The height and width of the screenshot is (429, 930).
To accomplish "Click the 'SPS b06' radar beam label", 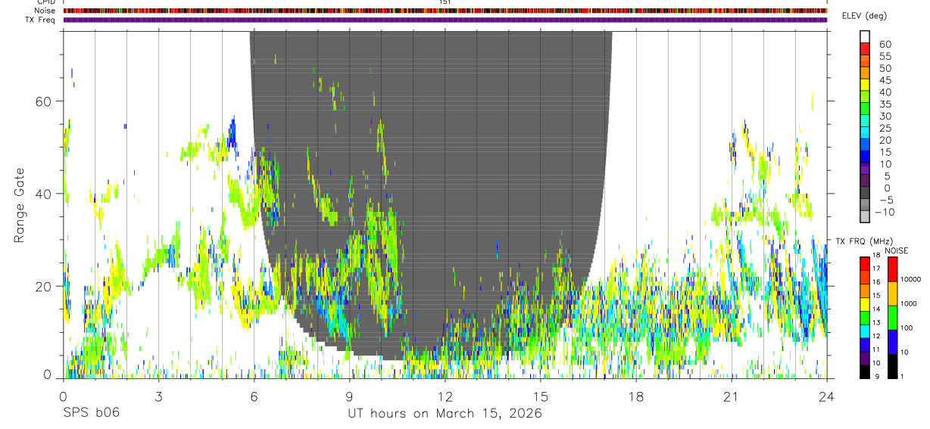I will coord(91,414).
